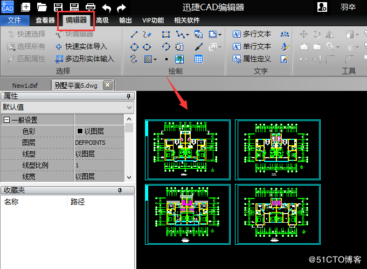This screenshot has width=367, height=269.
Task: Open the block creation dropdown arrow
Action: point(220,35)
